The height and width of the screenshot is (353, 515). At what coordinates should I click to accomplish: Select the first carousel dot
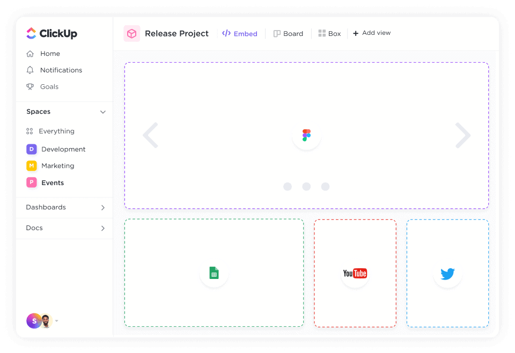click(x=288, y=187)
